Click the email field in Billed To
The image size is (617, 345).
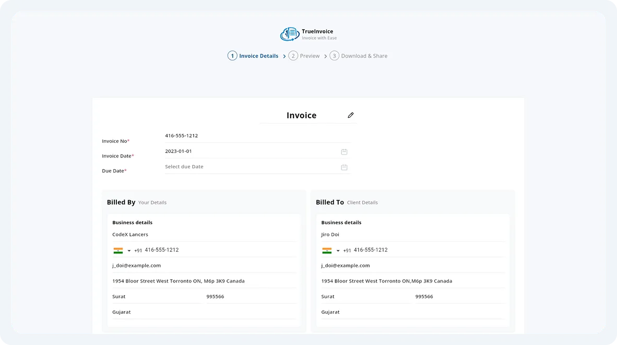[x=413, y=266]
